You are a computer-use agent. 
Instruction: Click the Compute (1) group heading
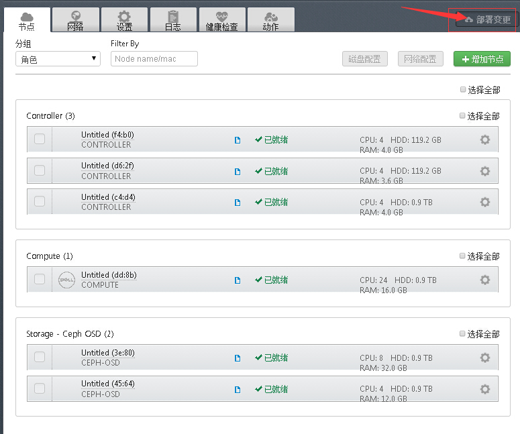point(50,256)
